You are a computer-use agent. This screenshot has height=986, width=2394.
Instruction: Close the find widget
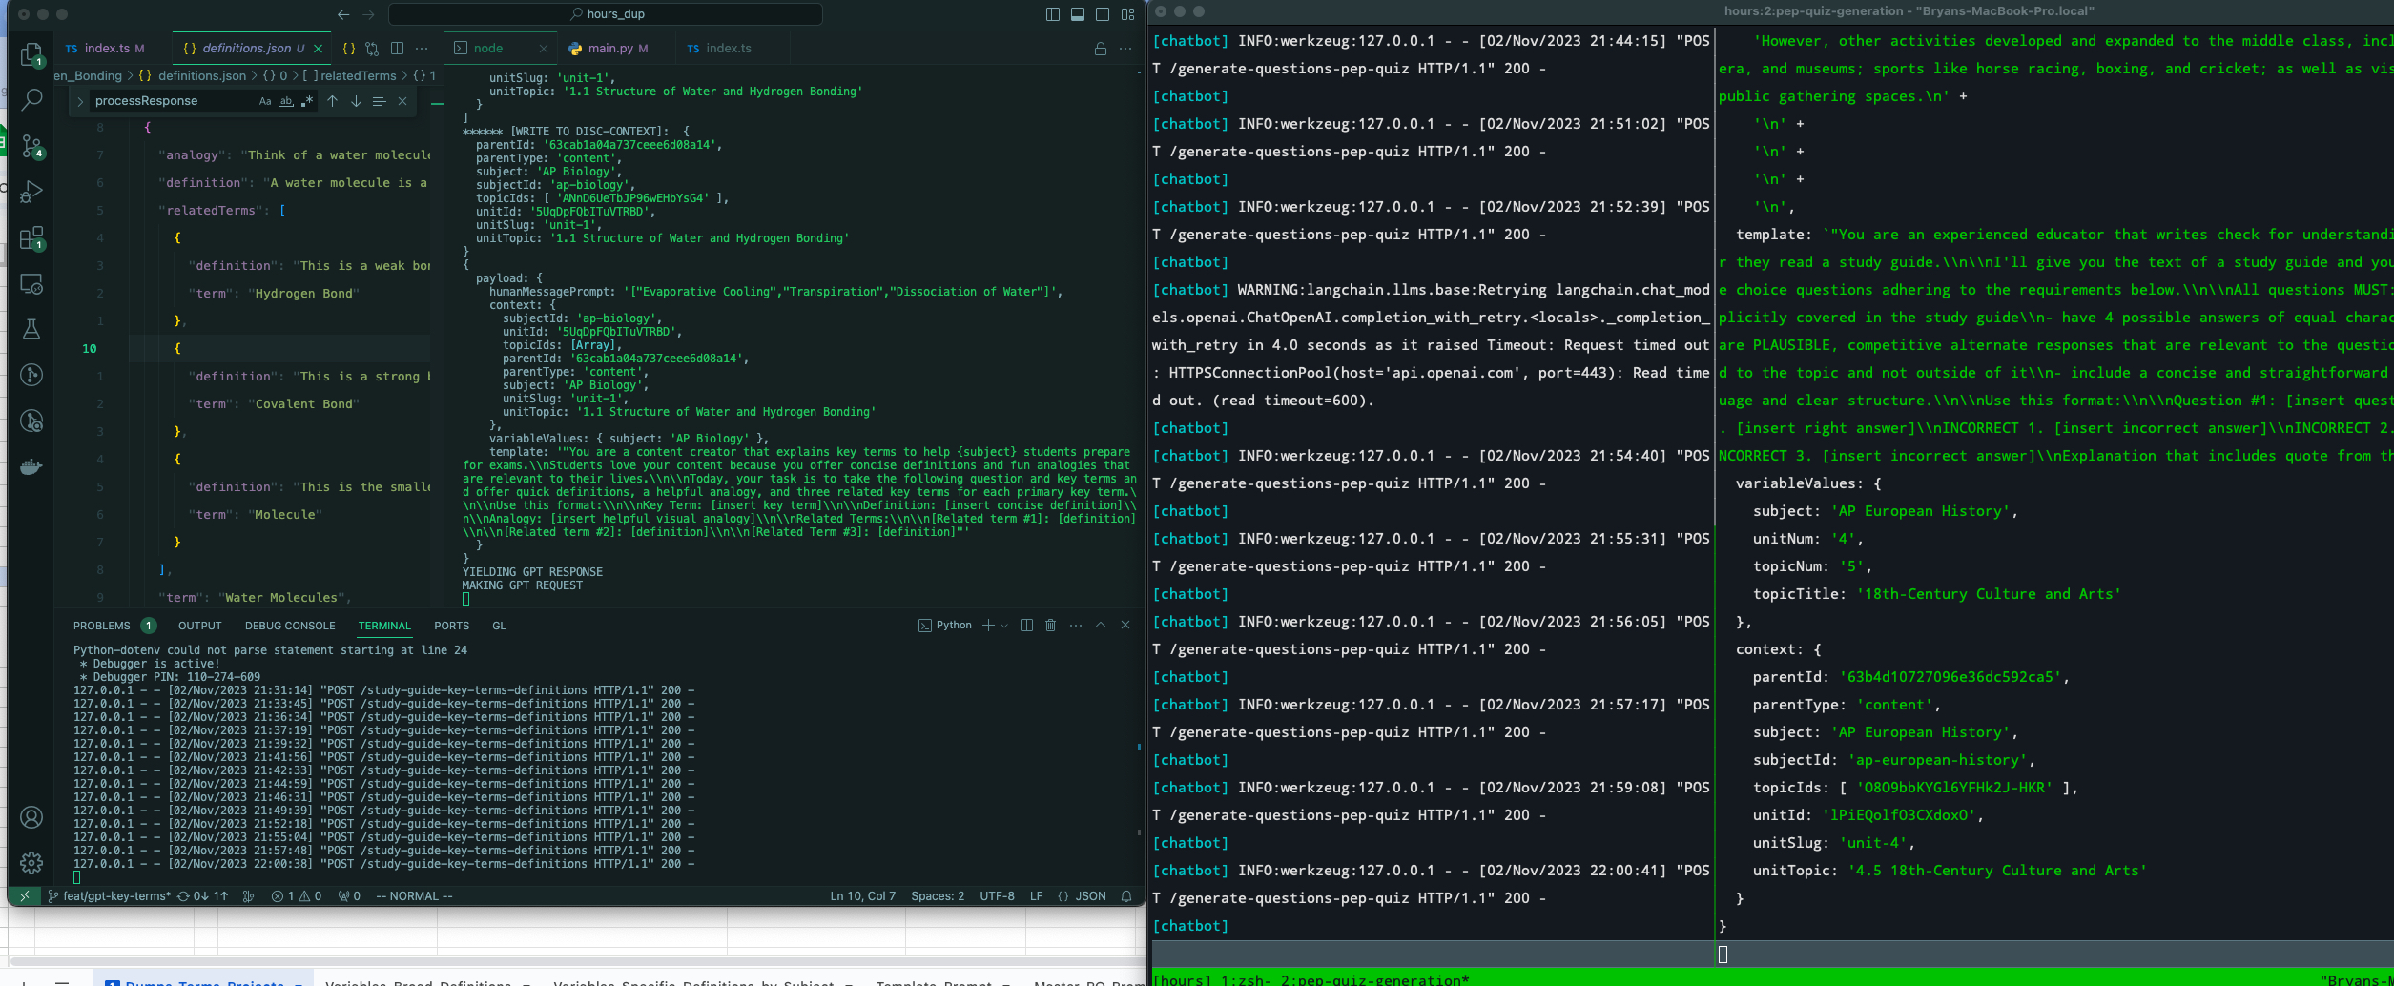pyautogui.click(x=402, y=101)
